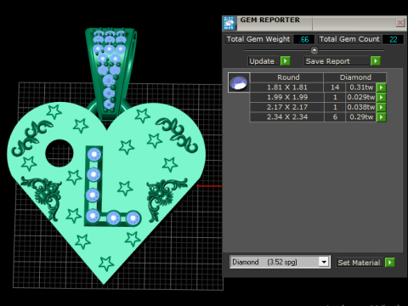Click the Update button label
Screen dimensions: 408x306
point(262,61)
